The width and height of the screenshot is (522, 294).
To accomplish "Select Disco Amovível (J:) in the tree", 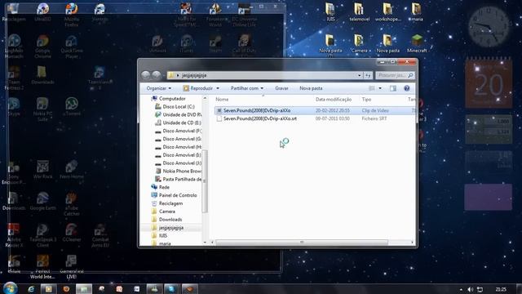I will [179, 163].
